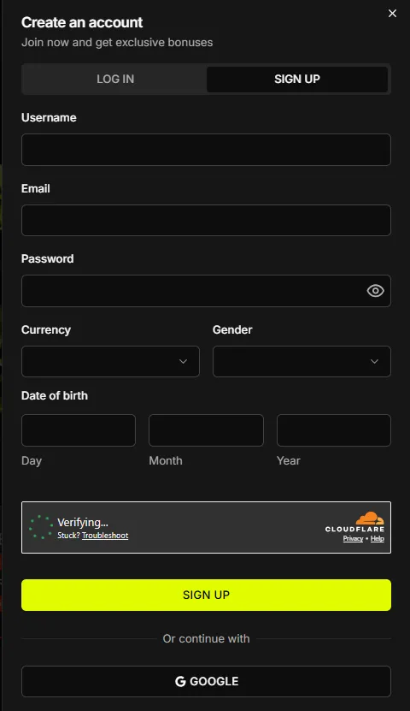
Task: Toggle password visibility eye icon
Action: pos(375,291)
